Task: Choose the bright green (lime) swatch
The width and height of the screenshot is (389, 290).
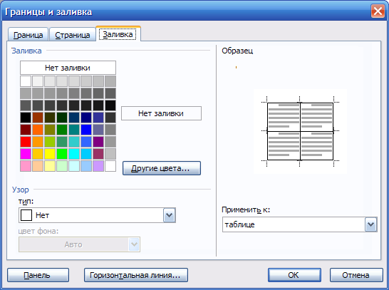Action: pyautogui.click(x=62, y=154)
